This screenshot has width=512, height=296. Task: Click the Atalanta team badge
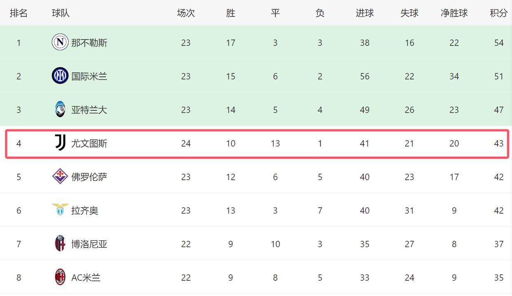click(x=60, y=110)
